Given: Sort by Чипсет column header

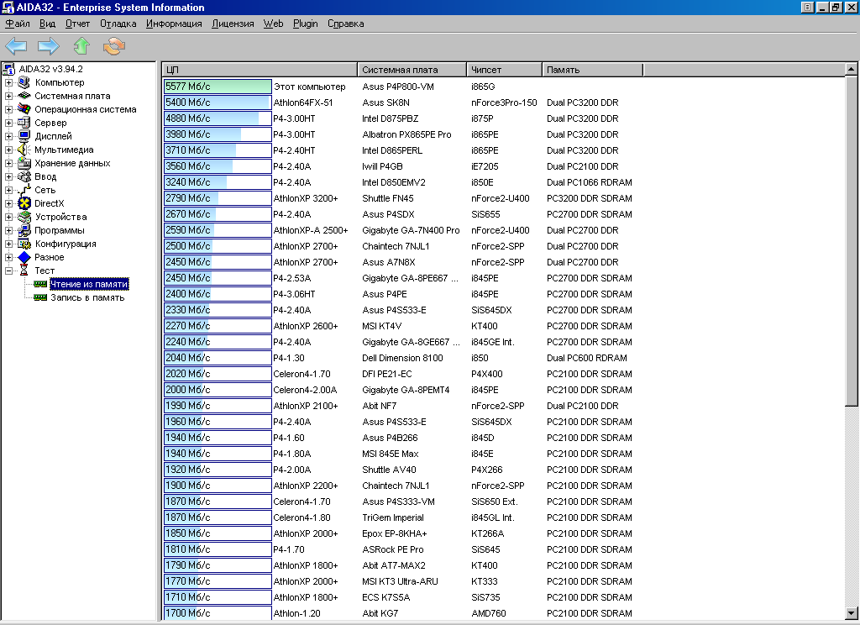Looking at the screenshot, I should pos(504,70).
